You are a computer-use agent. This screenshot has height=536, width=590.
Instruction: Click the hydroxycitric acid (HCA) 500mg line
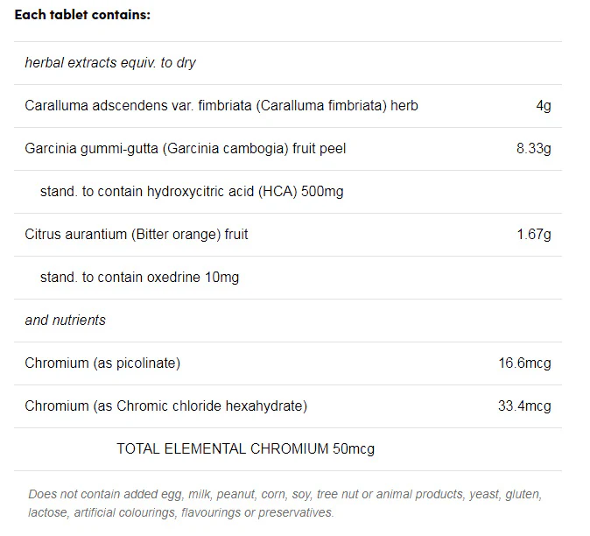click(x=192, y=192)
